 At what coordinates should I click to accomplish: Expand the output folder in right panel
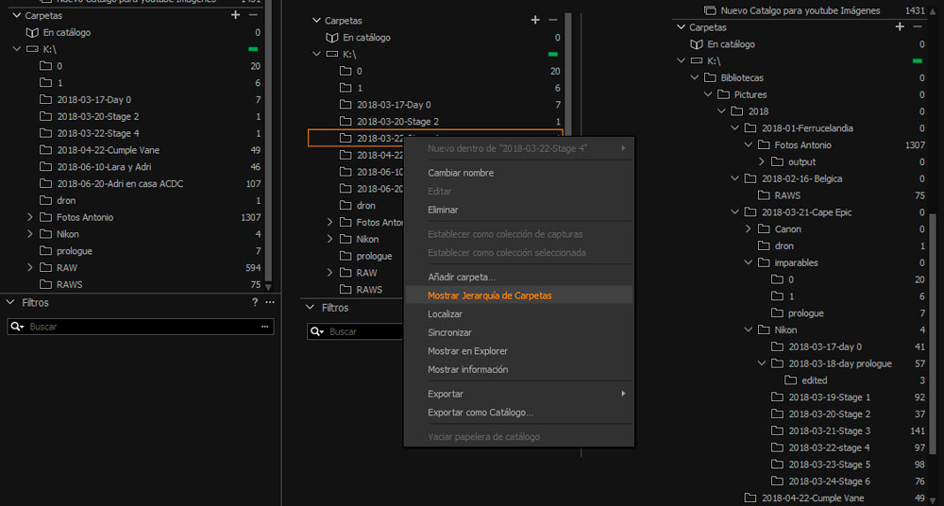[x=763, y=162]
